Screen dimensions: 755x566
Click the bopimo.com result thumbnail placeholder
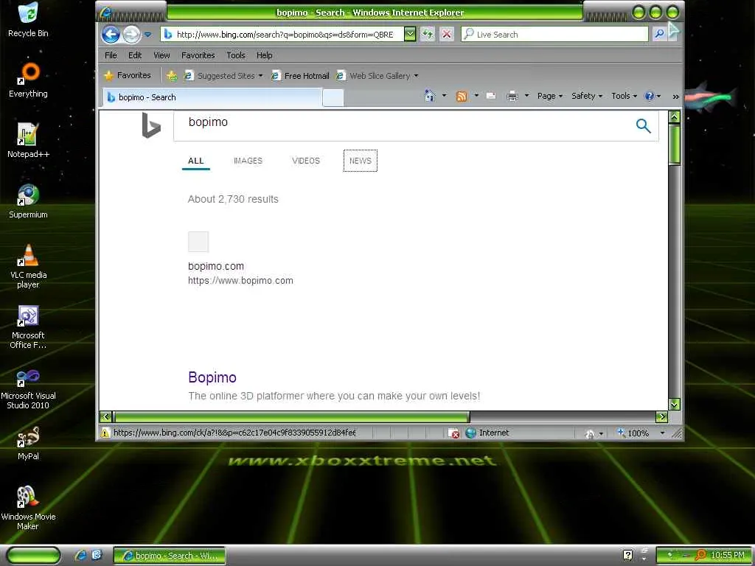198,242
